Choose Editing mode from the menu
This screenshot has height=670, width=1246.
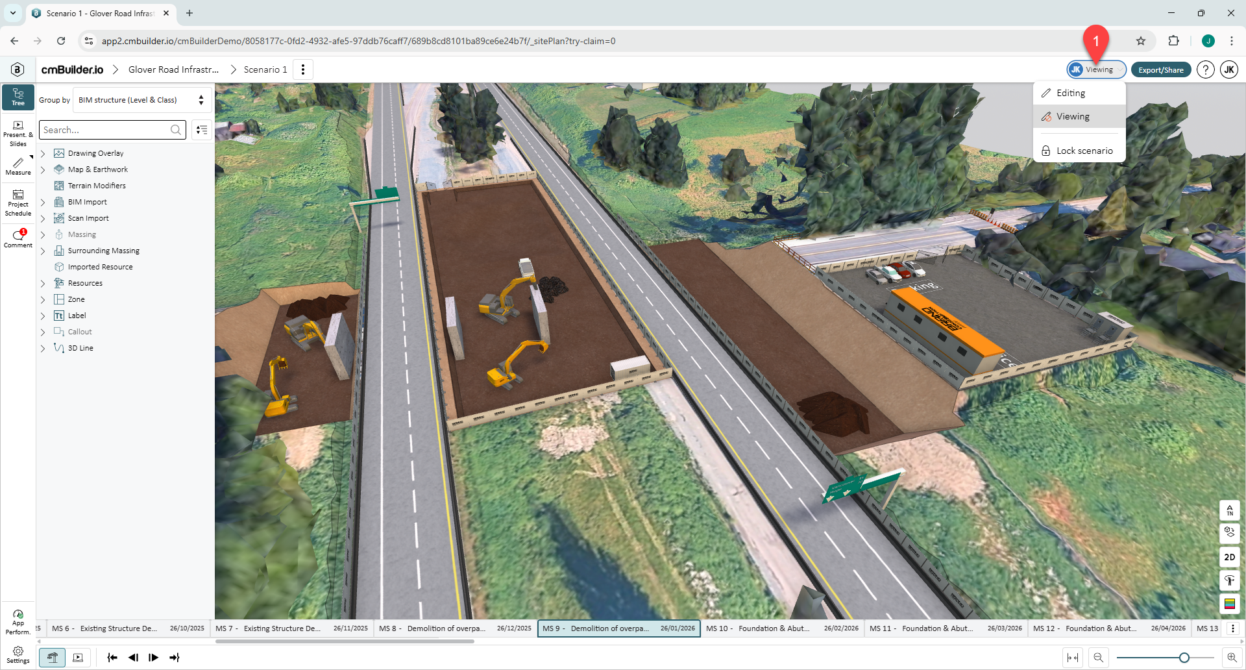coord(1079,93)
